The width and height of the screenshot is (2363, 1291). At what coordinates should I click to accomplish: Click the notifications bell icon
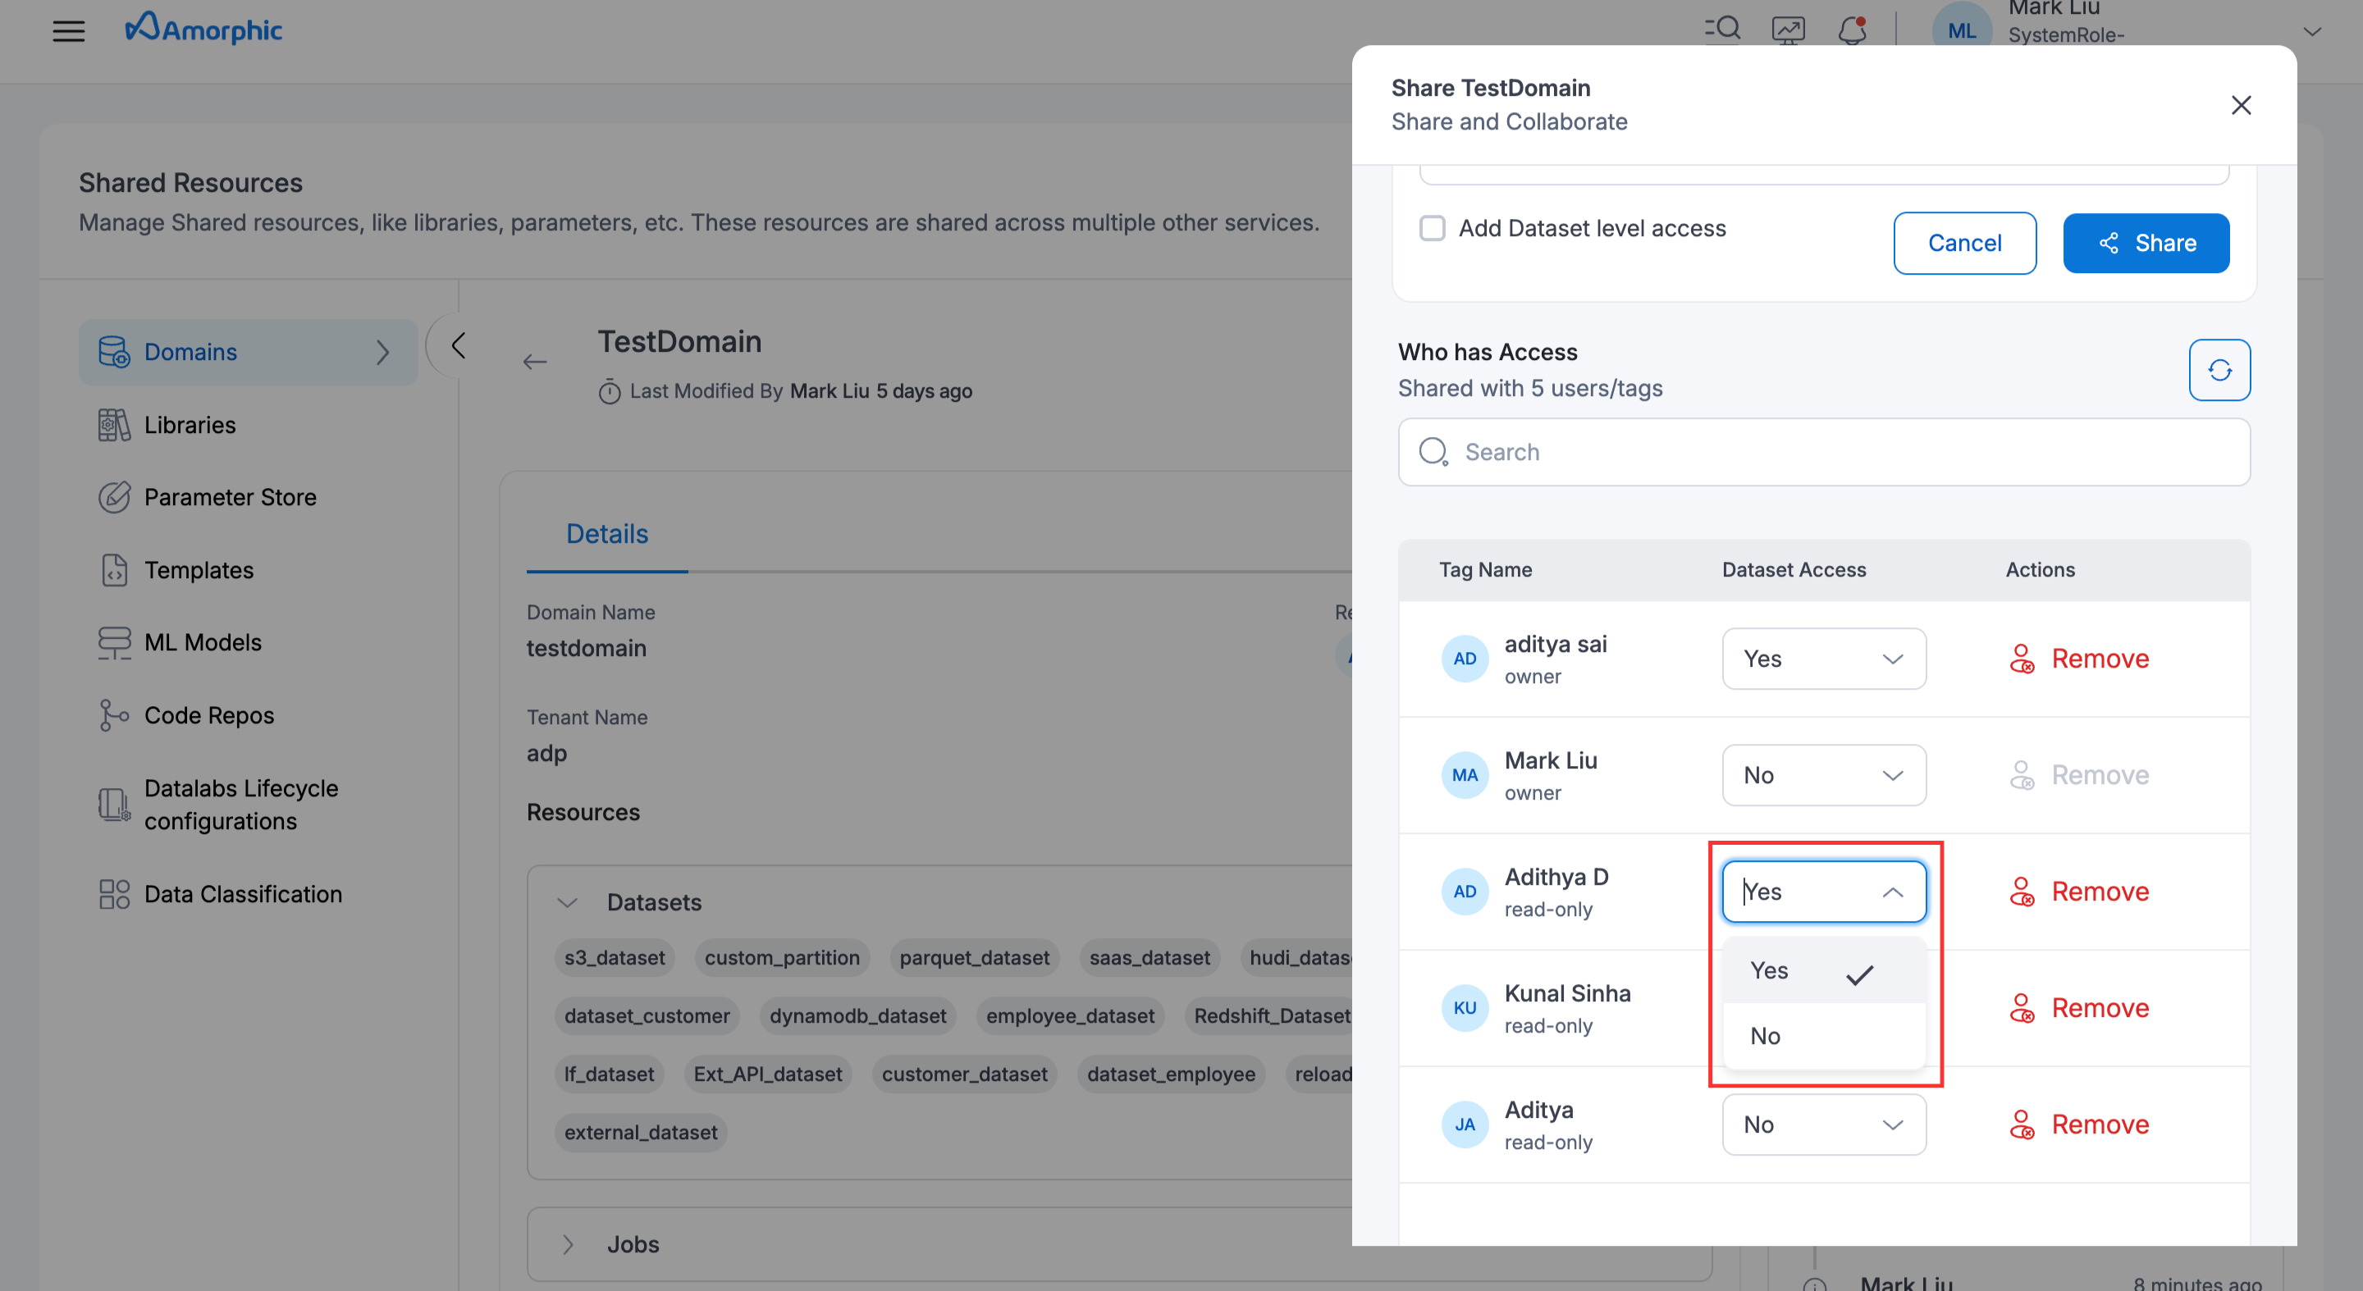1851,30
